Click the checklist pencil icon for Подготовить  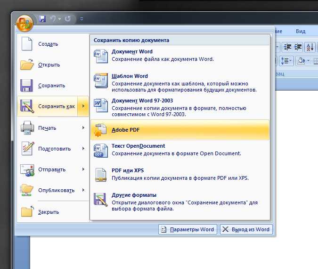(28, 149)
